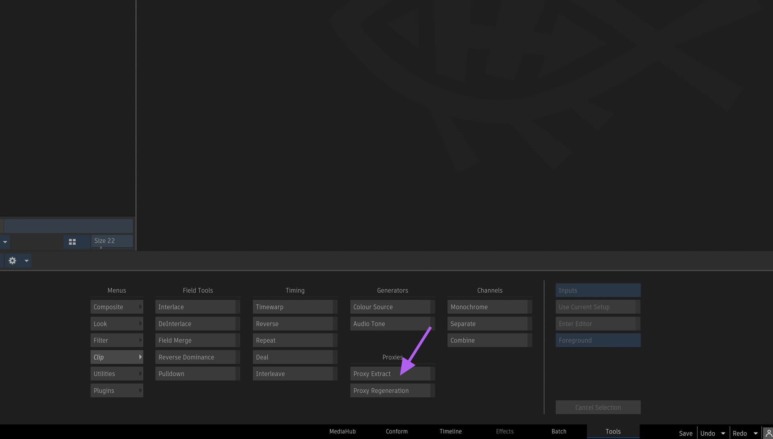Expand the Plugins submenu arrow
The height and width of the screenshot is (439, 773).
coord(140,390)
